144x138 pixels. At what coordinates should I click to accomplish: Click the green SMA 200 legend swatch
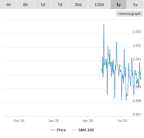pyautogui.click(x=74, y=130)
